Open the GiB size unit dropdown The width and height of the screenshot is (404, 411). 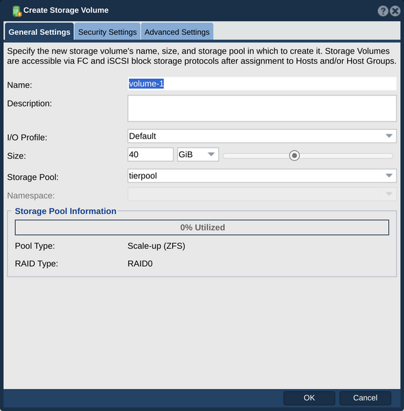(x=198, y=154)
